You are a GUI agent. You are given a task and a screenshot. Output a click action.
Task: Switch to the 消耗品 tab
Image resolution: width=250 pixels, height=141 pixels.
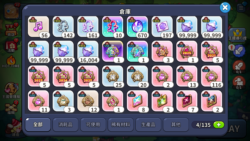click(65, 125)
